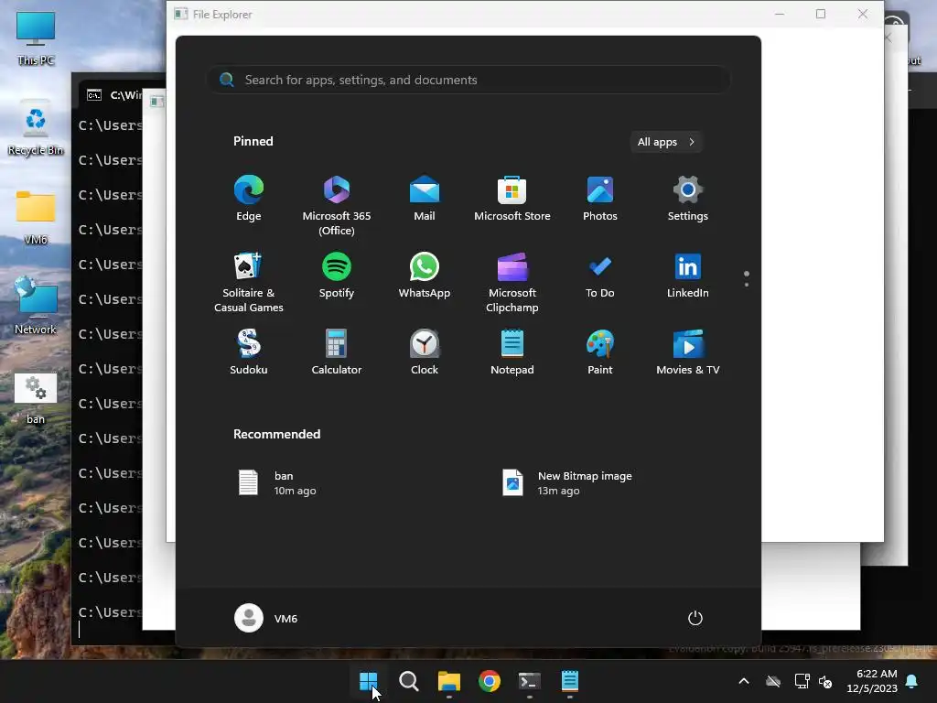Switch to Terminal on taskbar
937x703 pixels.
530,681
